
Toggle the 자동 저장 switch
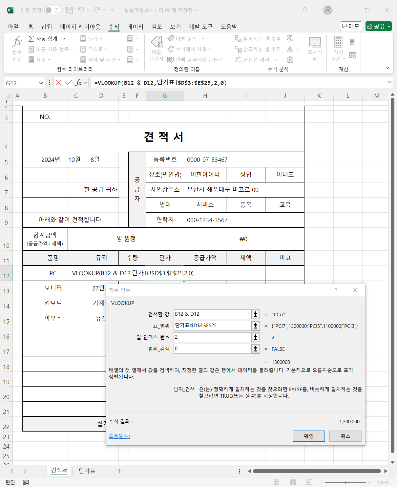(53, 10)
